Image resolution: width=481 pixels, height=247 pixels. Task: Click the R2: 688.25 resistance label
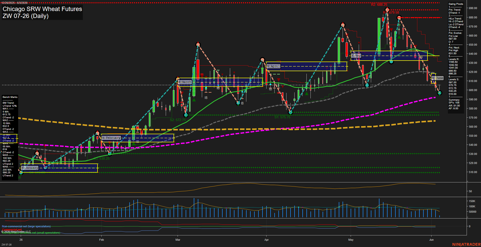(379, 5)
